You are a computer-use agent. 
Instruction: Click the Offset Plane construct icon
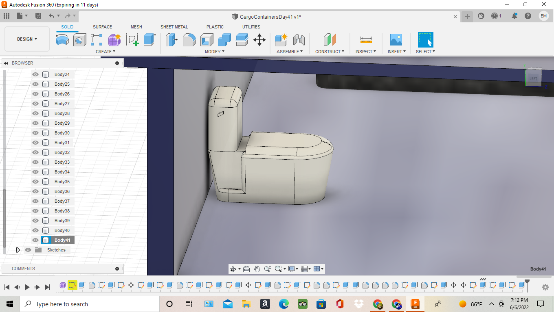click(x=330, y=40)
